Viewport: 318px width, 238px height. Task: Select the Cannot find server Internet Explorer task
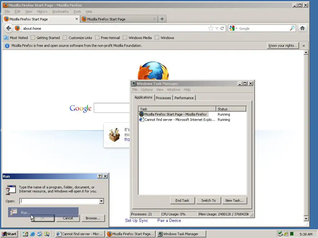[x=193, y=120]
